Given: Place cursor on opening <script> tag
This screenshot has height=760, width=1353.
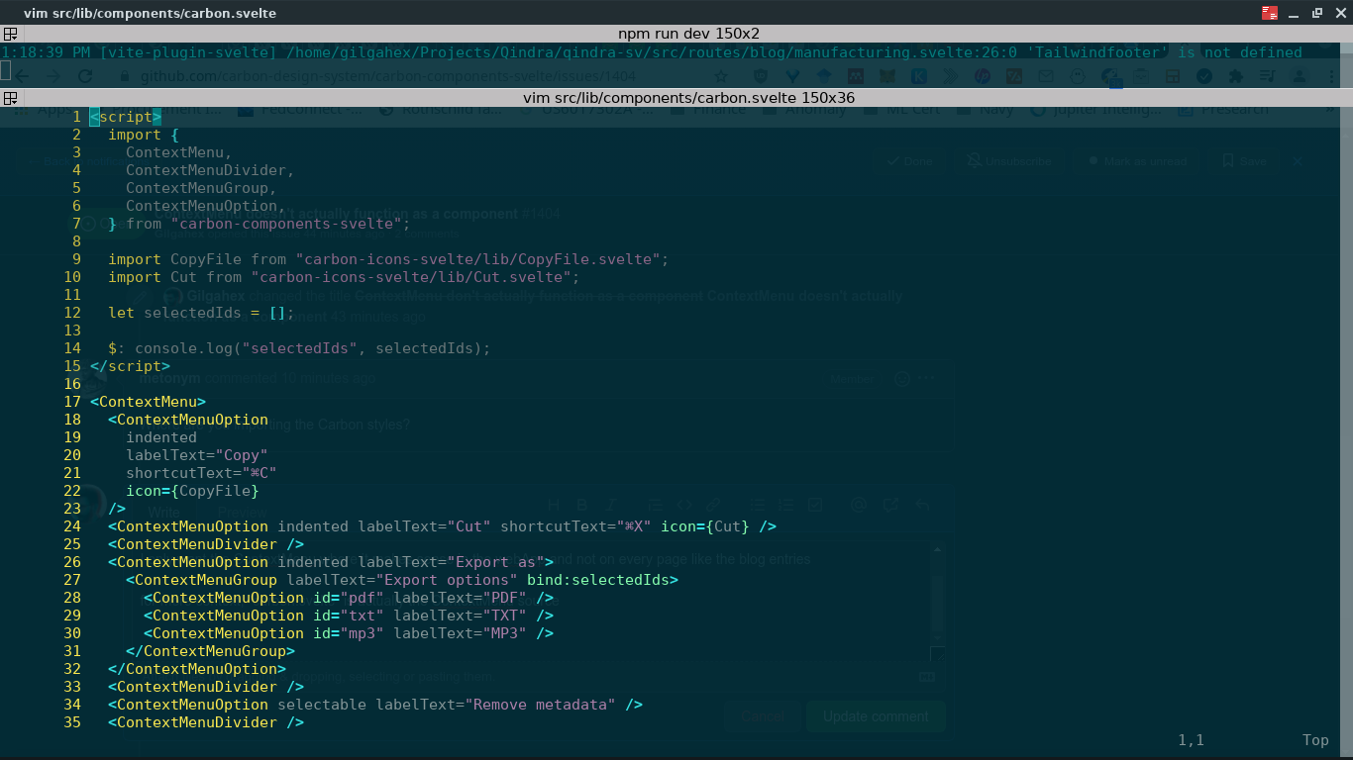Looking at the screenshot, I should click(126, 117).
